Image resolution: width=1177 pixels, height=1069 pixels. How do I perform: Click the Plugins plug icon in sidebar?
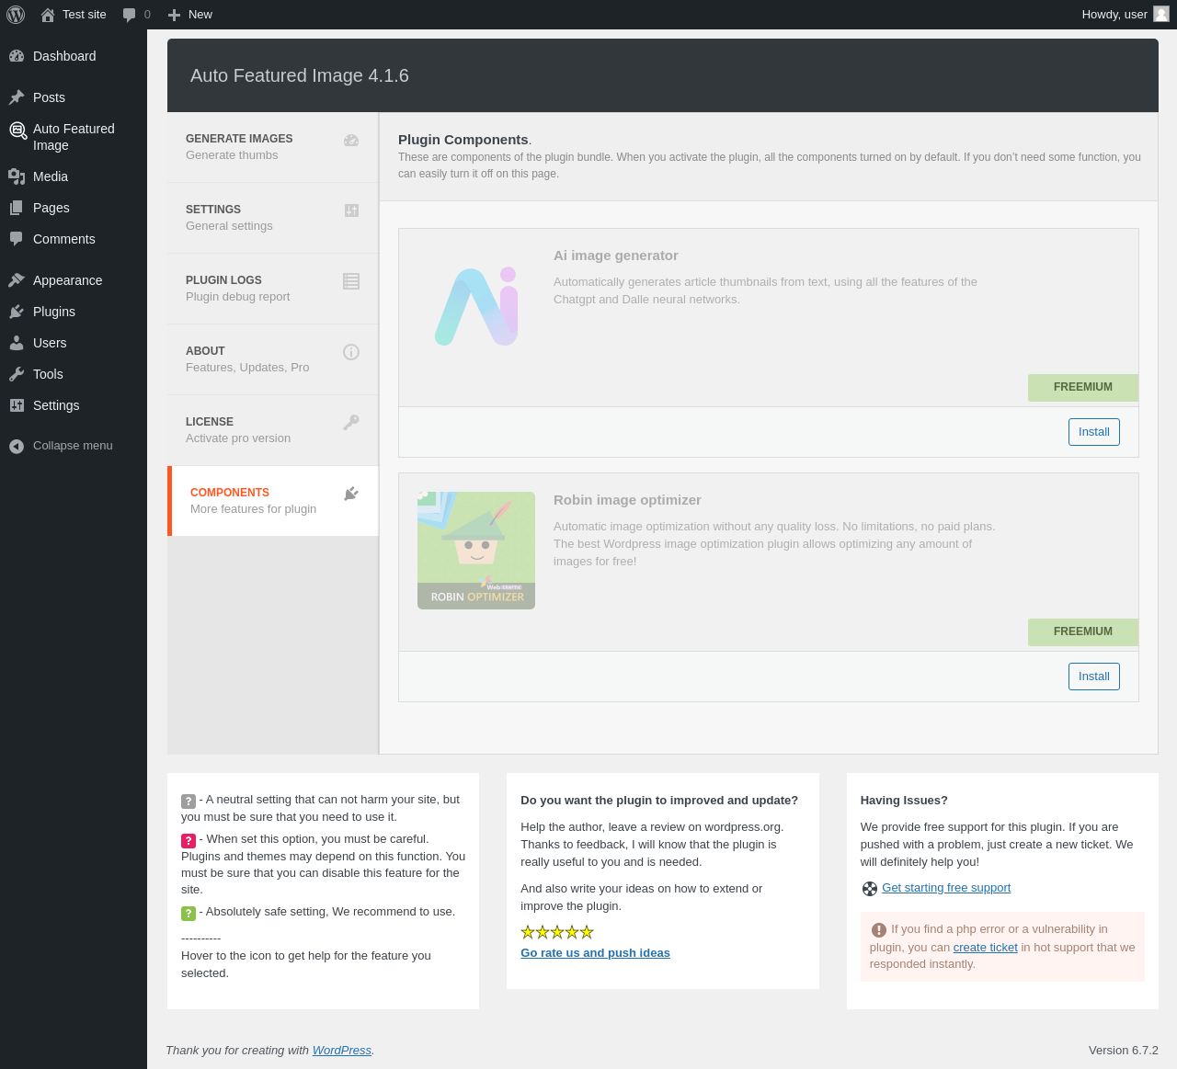point(17,312)
